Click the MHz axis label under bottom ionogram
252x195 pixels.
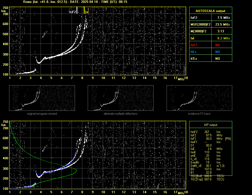click(x=181, y=193)
